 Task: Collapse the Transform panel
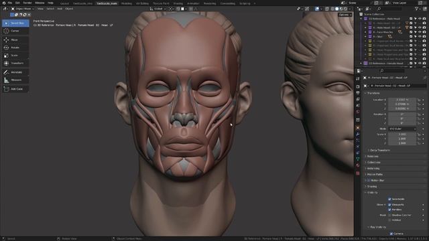point(373,93)
